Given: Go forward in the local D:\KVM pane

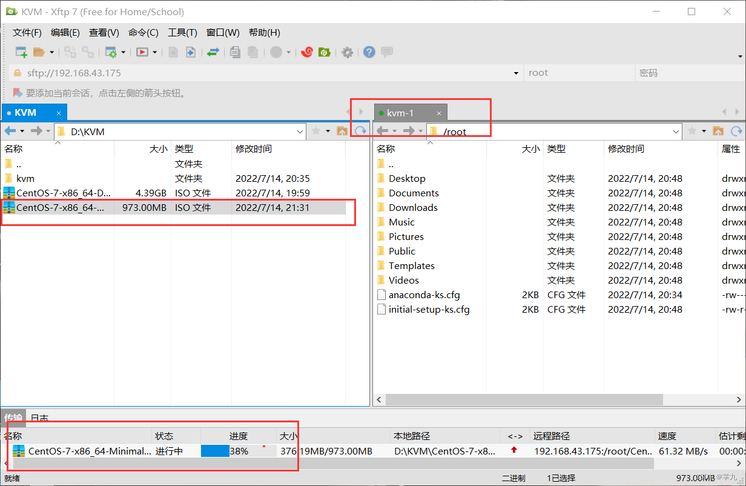Looking at the screenshot, I should 36,131.
